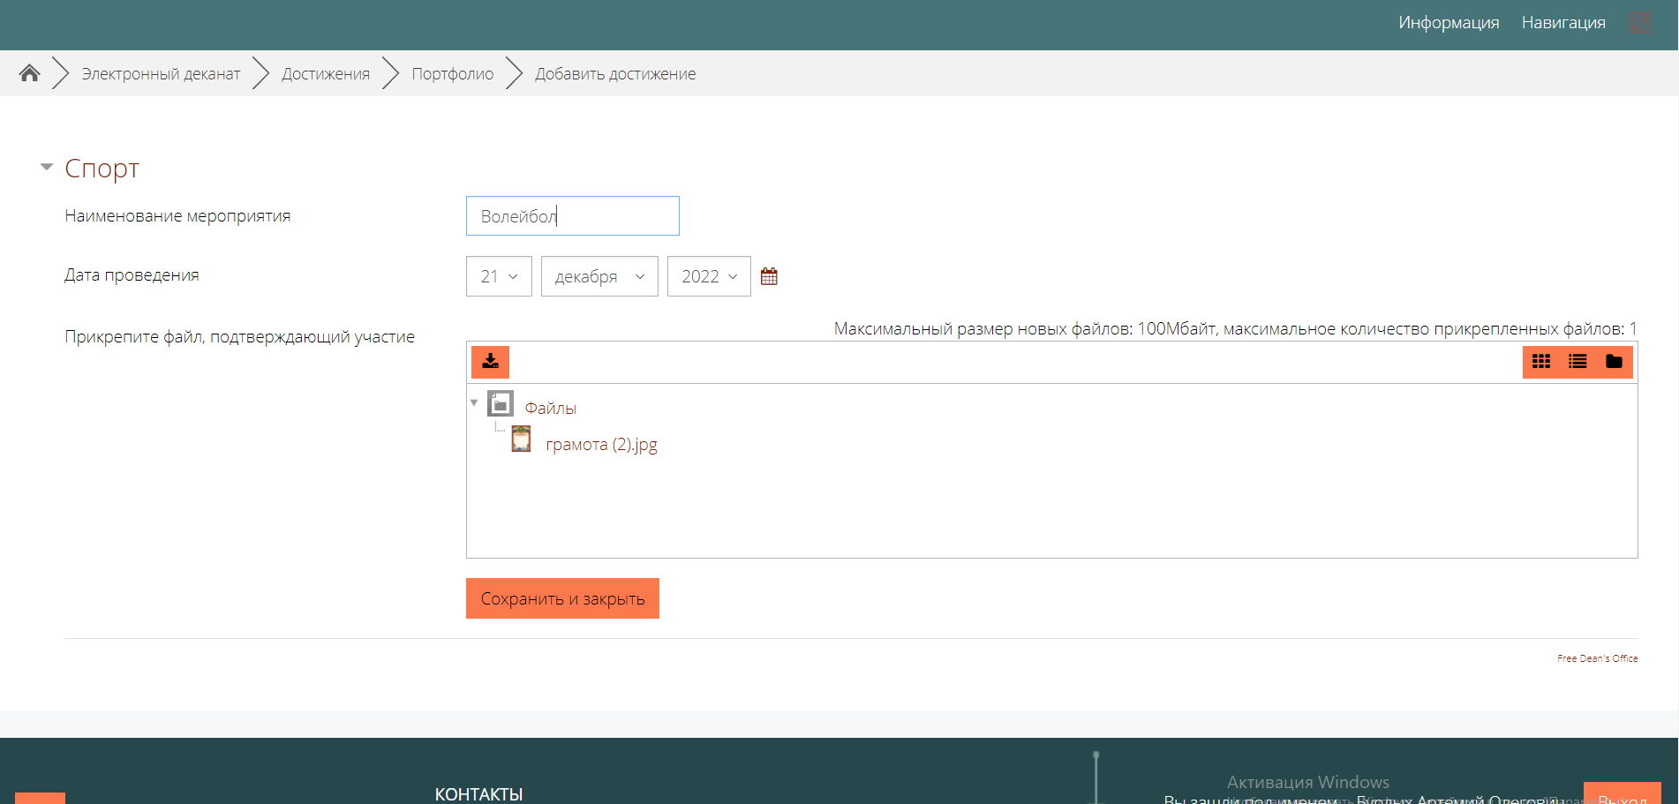Go to Электронный деканат breadcrumb
1679x804 pixels.
(161, 74)
